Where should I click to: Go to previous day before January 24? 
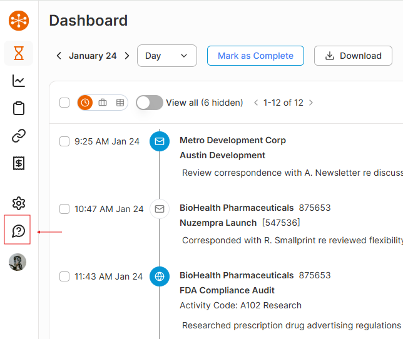point(59,56)
